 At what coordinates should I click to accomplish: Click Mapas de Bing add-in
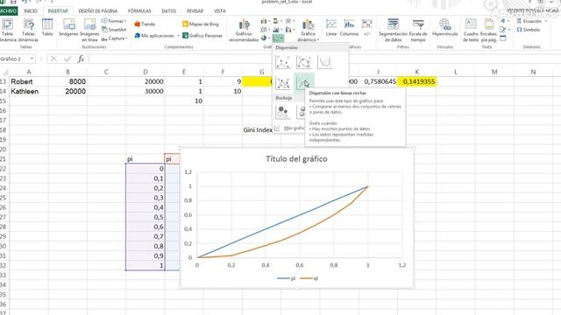(x=201, y=24)
